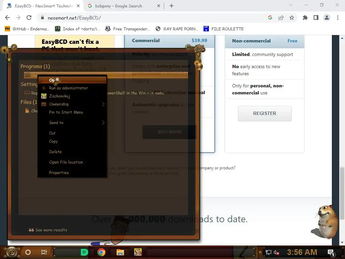Switch to the bobpony Google Search tab

[x=124, y=6]
